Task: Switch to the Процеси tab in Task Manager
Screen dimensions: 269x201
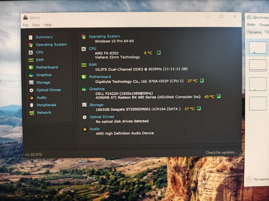Action: click(254, 32)
